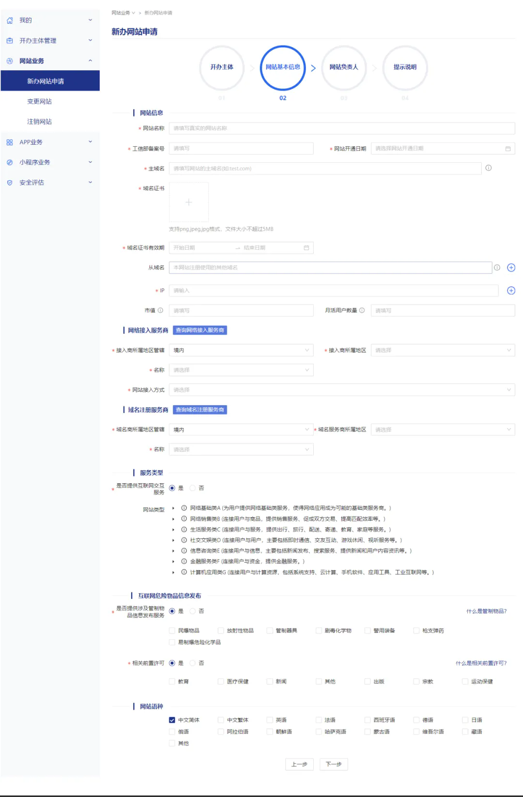The width and height of the screenshot is (523, 797).
Task: Select 否 for 是否提供互联网交互服务
Action: point(193,488)
